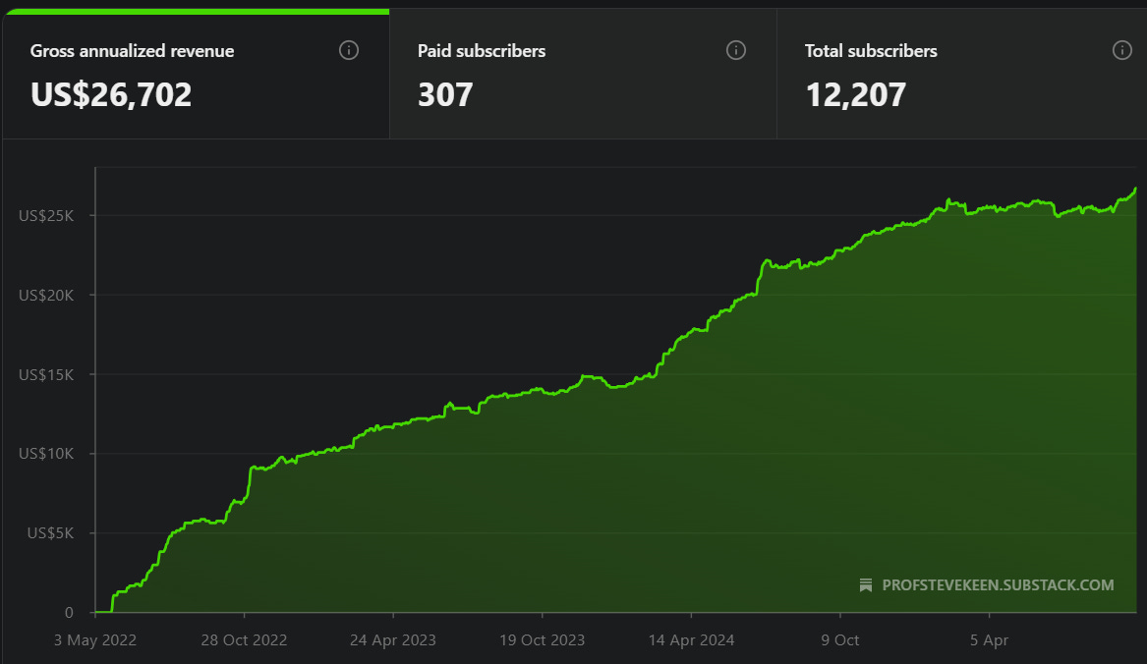The height and width of the screenshot is (664, 1147).
Task: Click the 24 Apr 2023 date label
Action: (x=393, y=640)
